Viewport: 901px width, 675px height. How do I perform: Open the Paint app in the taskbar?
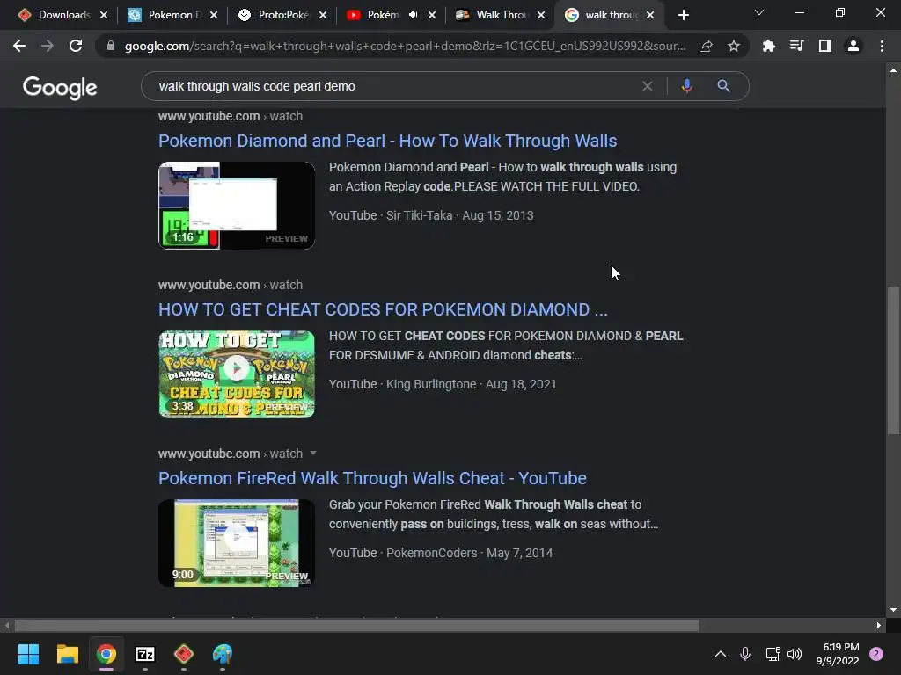click(223, 654)
